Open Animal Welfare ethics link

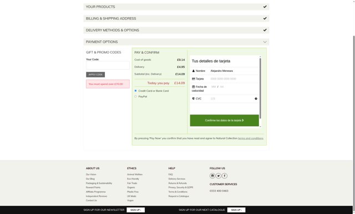[135, 175]
